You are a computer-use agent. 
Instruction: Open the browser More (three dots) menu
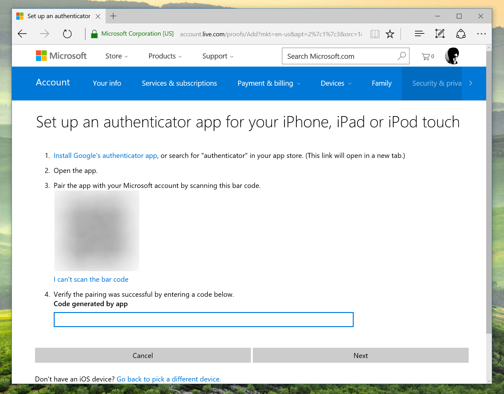click(x=482, y=33)
